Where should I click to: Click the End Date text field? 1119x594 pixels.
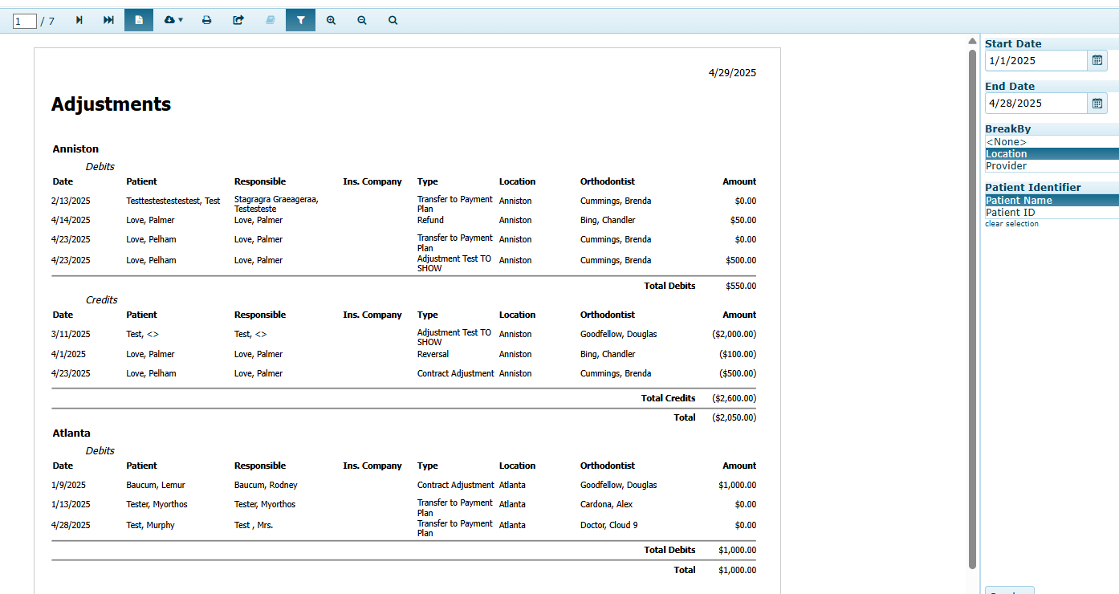click(x=1036, y=103)
